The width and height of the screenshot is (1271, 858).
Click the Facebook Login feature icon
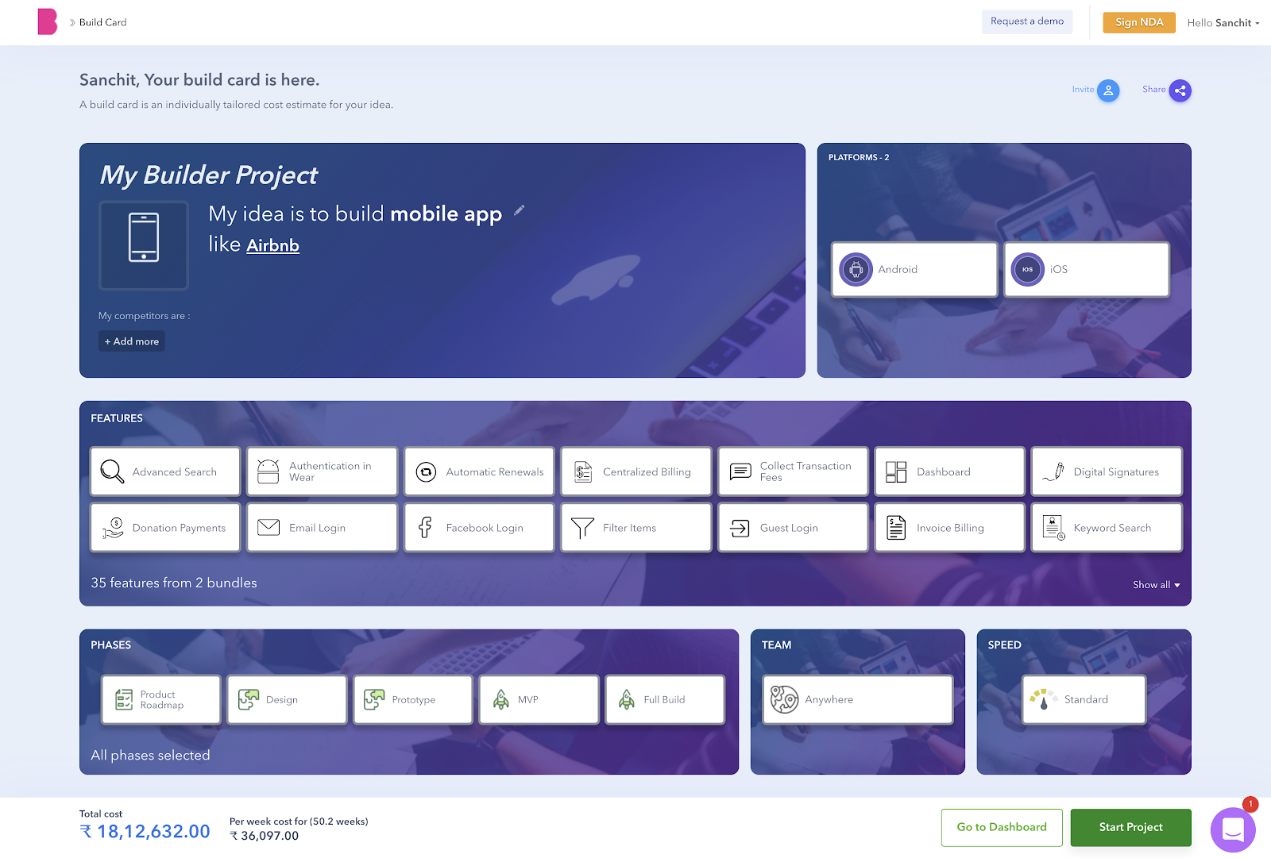click(x=426, y=527)
